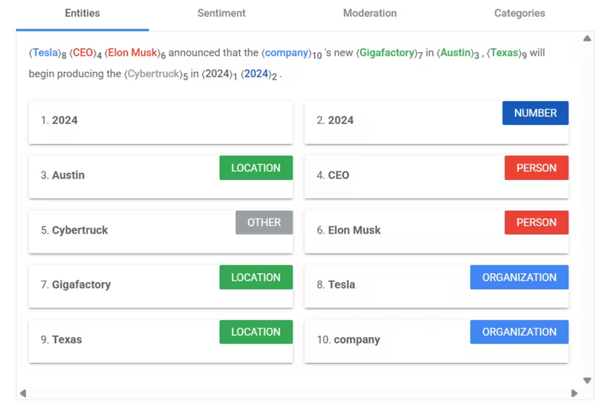Click the scroll right arrow
This screenshot has width=613, height=405.
pyautogui.click(x=574, y=394)
